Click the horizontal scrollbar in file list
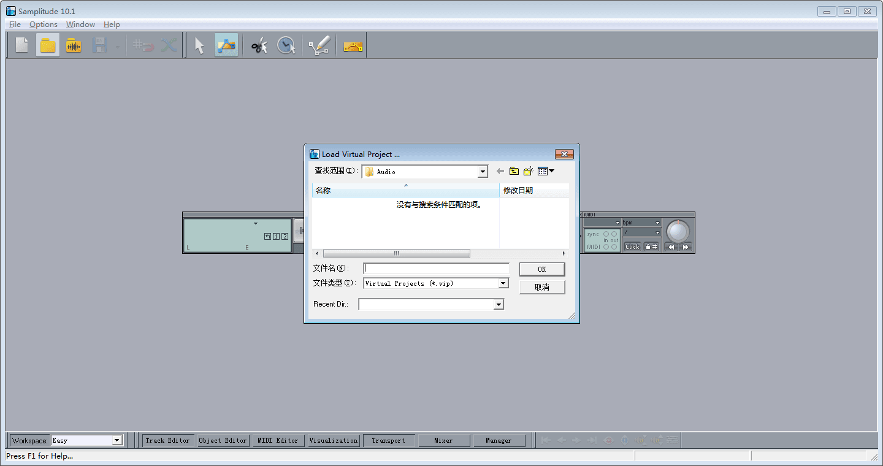883x466 pixels. click(396, 253)
